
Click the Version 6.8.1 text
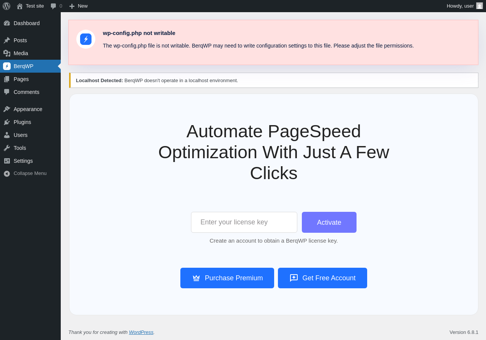(464, 332)
